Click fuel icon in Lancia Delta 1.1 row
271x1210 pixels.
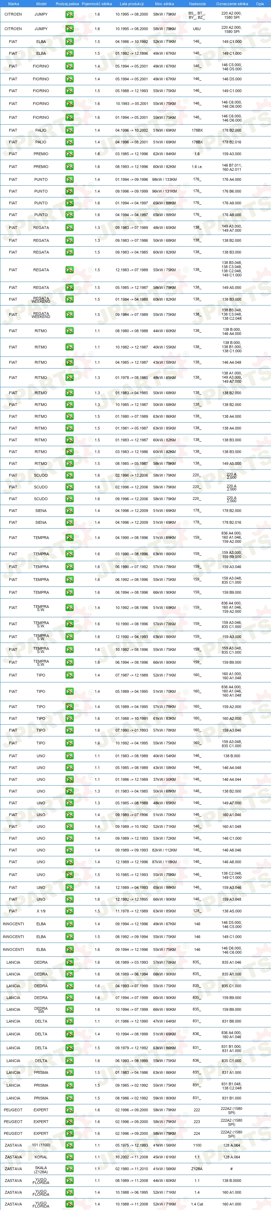click(x=70, y=1021)
